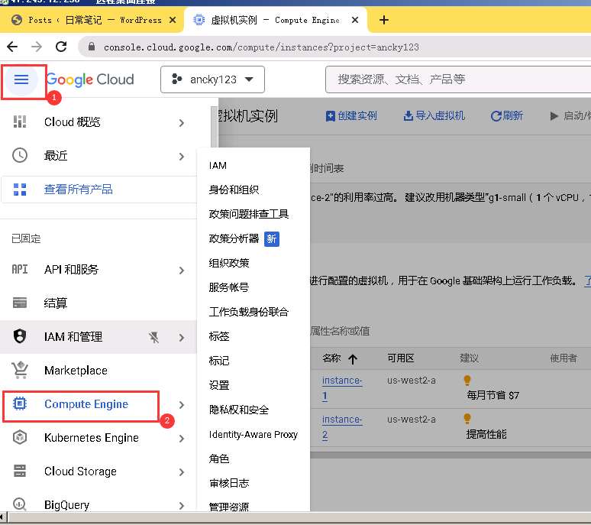Unpin IAM 和管理 with the pin icon
Image resolution: width=591 pixels, height=525 pixels.
click(x=153, y=337)
